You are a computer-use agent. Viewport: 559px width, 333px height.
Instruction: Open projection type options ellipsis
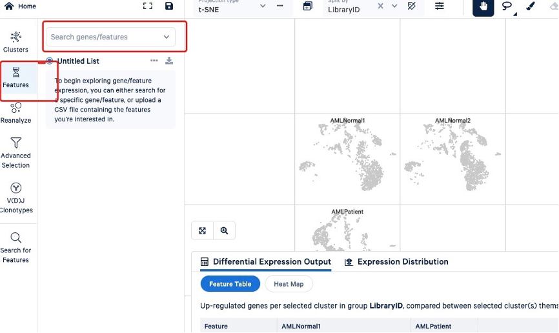pyautogui.click(x=280, y=6)
